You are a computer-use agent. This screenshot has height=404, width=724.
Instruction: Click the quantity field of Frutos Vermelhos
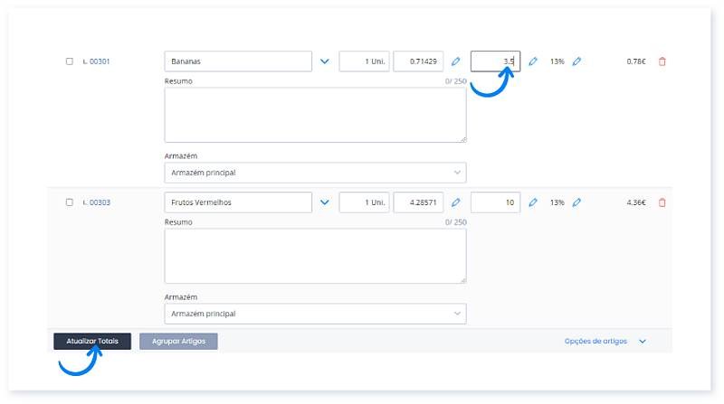point(364,202)
